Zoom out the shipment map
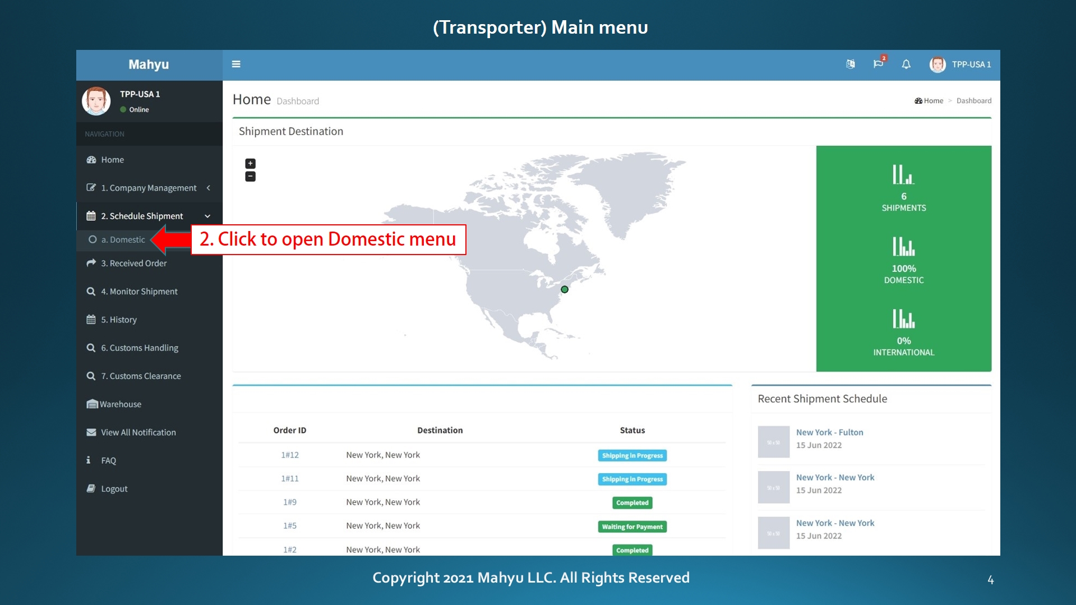Image resolution: width=1076 pixels, height=605 pixels. (x=251, y=177)
